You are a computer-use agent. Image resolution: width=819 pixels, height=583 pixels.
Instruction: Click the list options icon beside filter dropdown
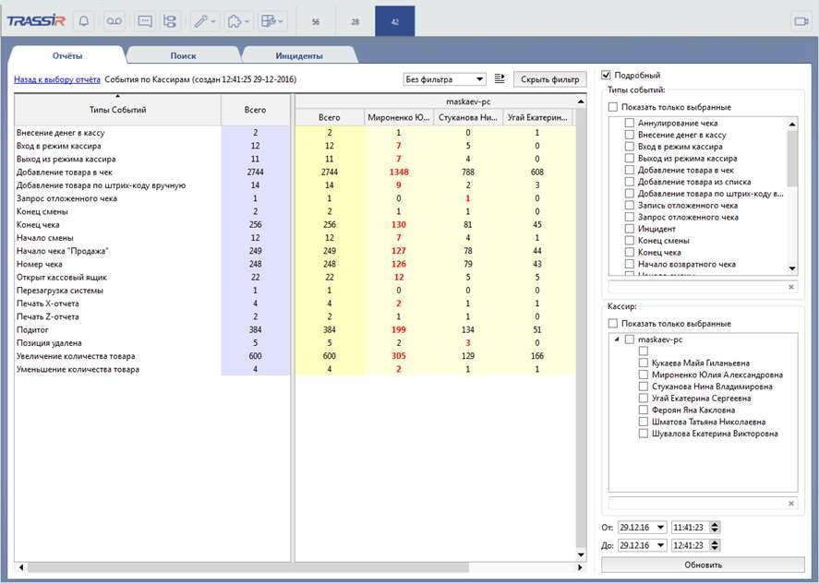[x=500, y=79]
